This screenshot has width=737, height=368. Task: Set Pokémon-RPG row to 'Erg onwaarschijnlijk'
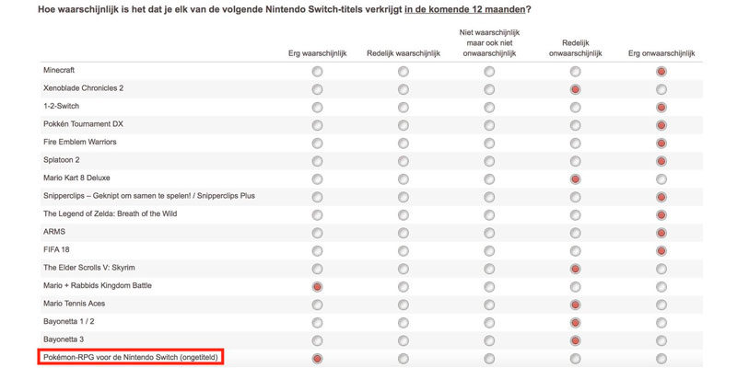point(661,359)
